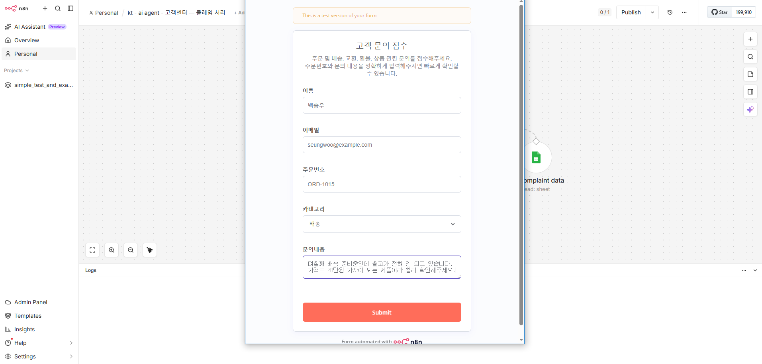Toggle focus panel icon on canvas right
The height and width of the screenshot is (364, 762).
750,92
